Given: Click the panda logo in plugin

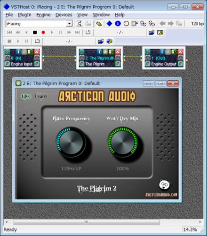Looking at the screenshot, I should (165, 185).
